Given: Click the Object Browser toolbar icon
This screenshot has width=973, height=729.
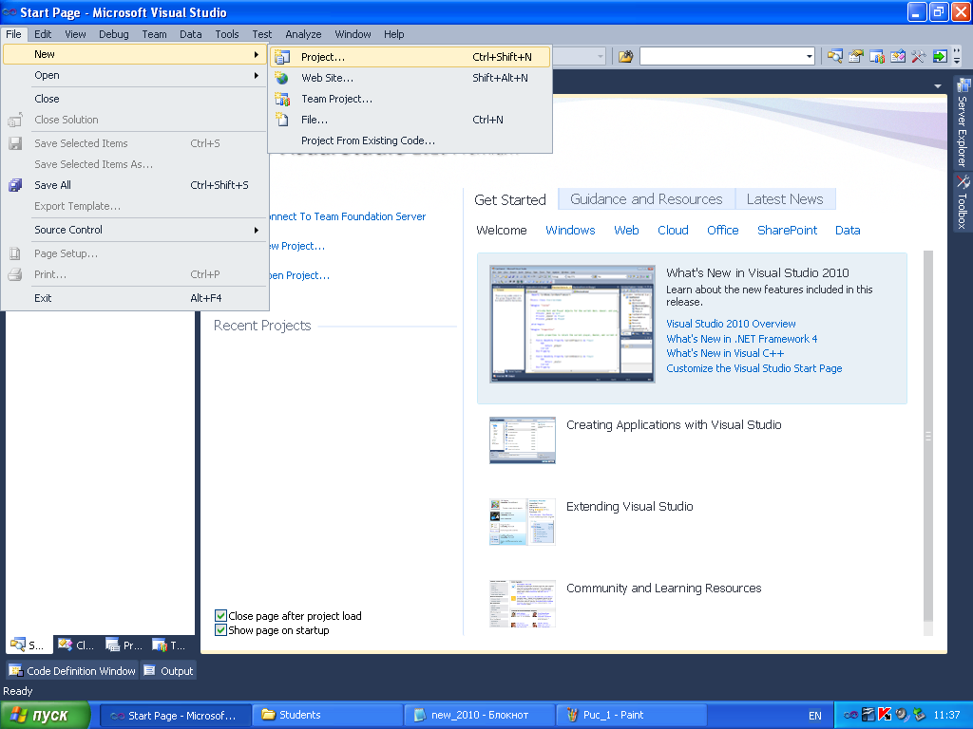Looking at the screenshot, I should coord(898,57).
